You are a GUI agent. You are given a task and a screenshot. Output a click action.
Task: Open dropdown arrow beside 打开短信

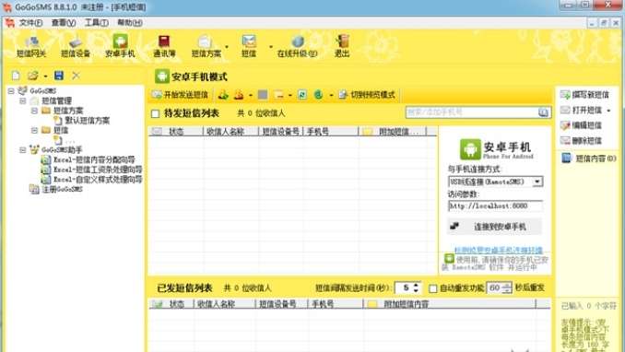point(608,111)
